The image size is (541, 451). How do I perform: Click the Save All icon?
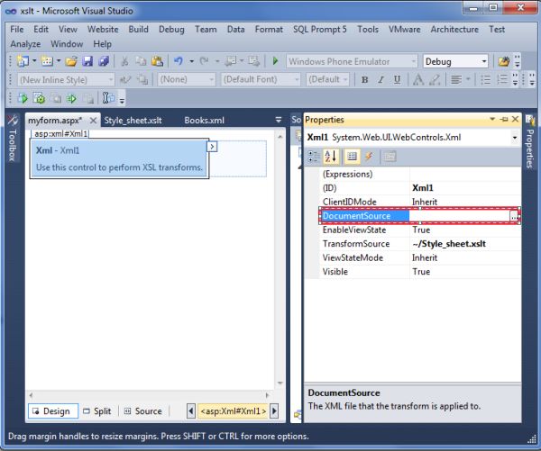coord(104,61)
